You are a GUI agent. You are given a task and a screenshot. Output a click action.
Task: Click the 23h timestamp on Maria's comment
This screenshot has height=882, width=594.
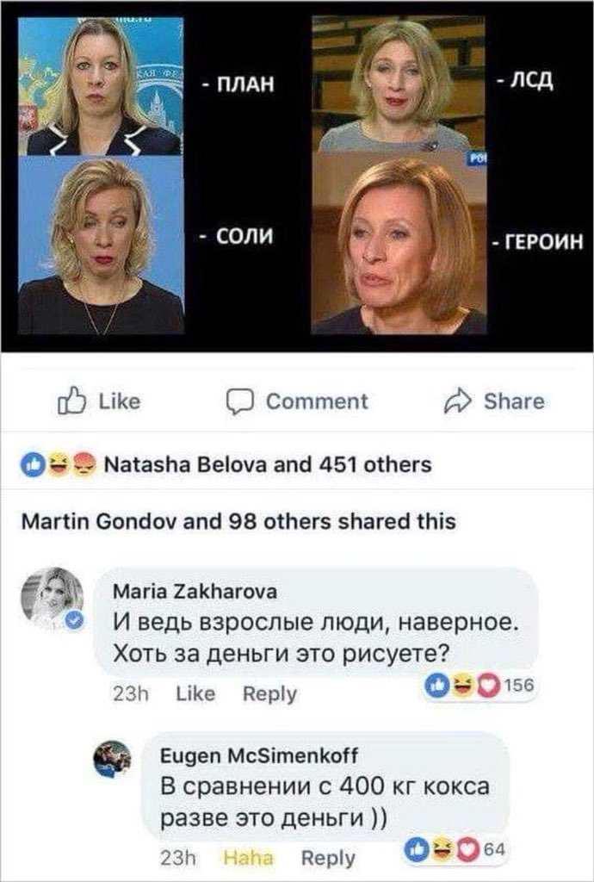pyautogui.click(x=132, y=694)
